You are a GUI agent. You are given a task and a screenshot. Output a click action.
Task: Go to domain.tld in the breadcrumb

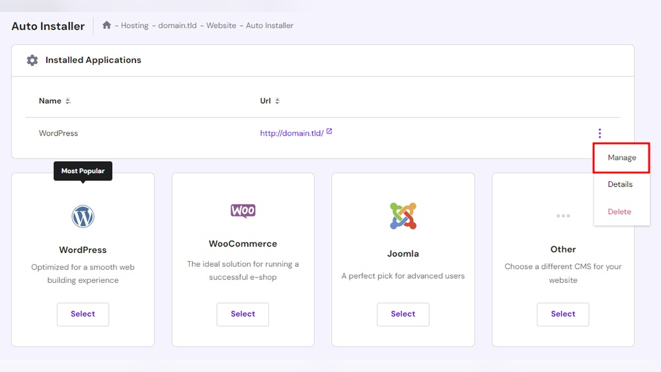pos(177,26)
